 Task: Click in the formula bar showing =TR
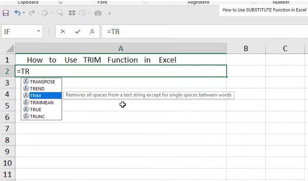click(204, 32)
